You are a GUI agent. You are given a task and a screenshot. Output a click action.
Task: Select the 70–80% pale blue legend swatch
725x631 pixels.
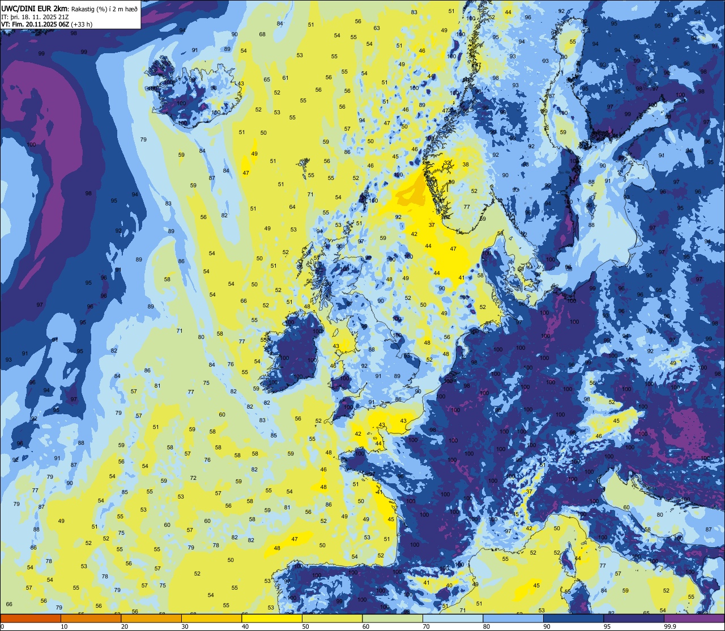click(x=453, y=619)
